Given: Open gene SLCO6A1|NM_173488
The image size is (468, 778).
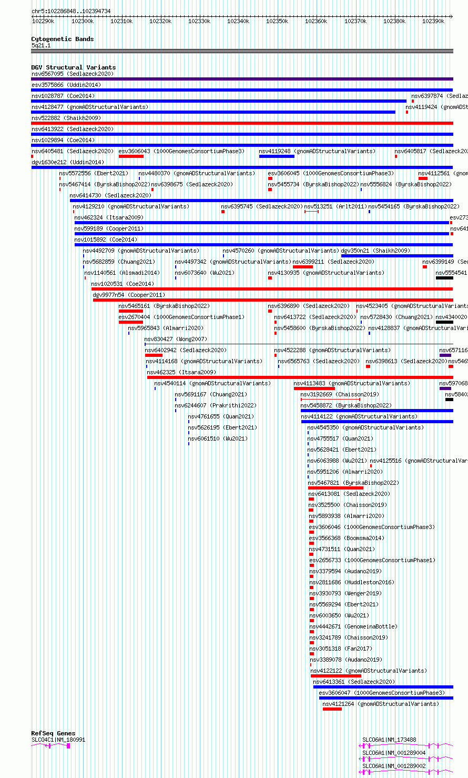Looking at the screenshot, I should click(x=389, y=740).
